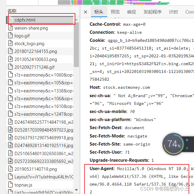The height and width of the screenshot is (194, 194).
Task: Select the s?z=eastmoney&c=1338 request
Action: tap(40, 91)
